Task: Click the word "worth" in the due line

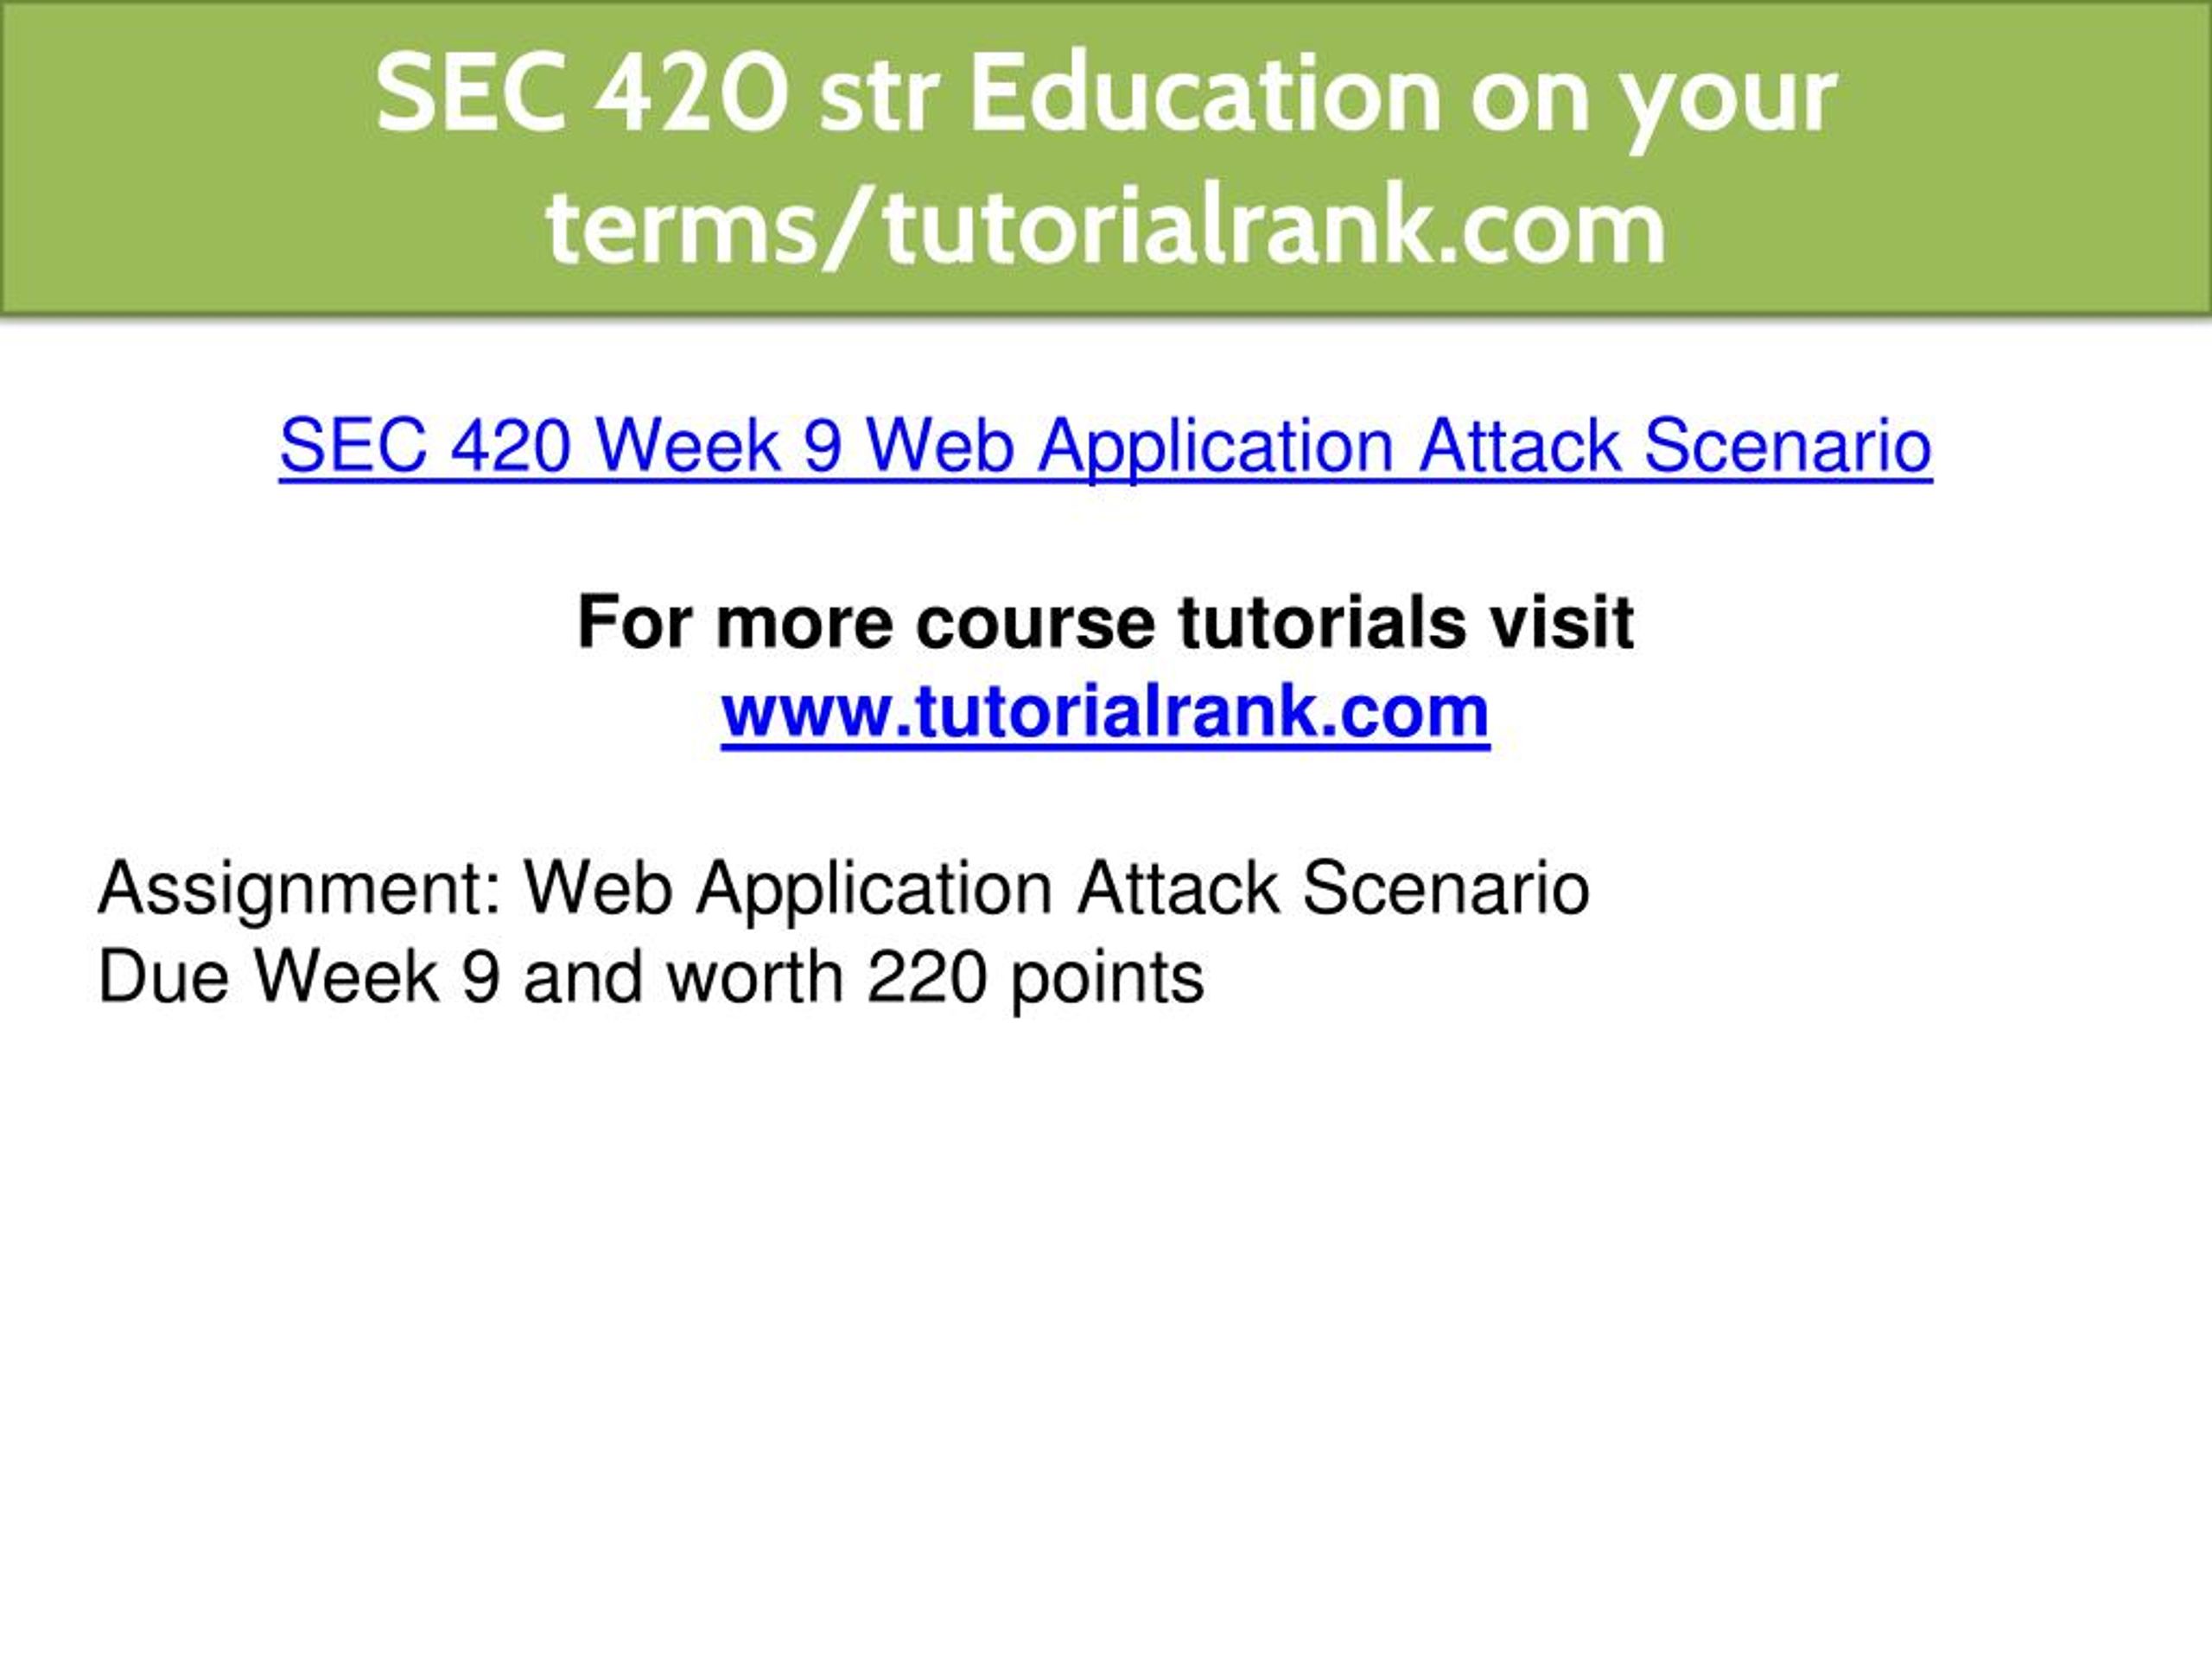Action: [x=755, y=977]
